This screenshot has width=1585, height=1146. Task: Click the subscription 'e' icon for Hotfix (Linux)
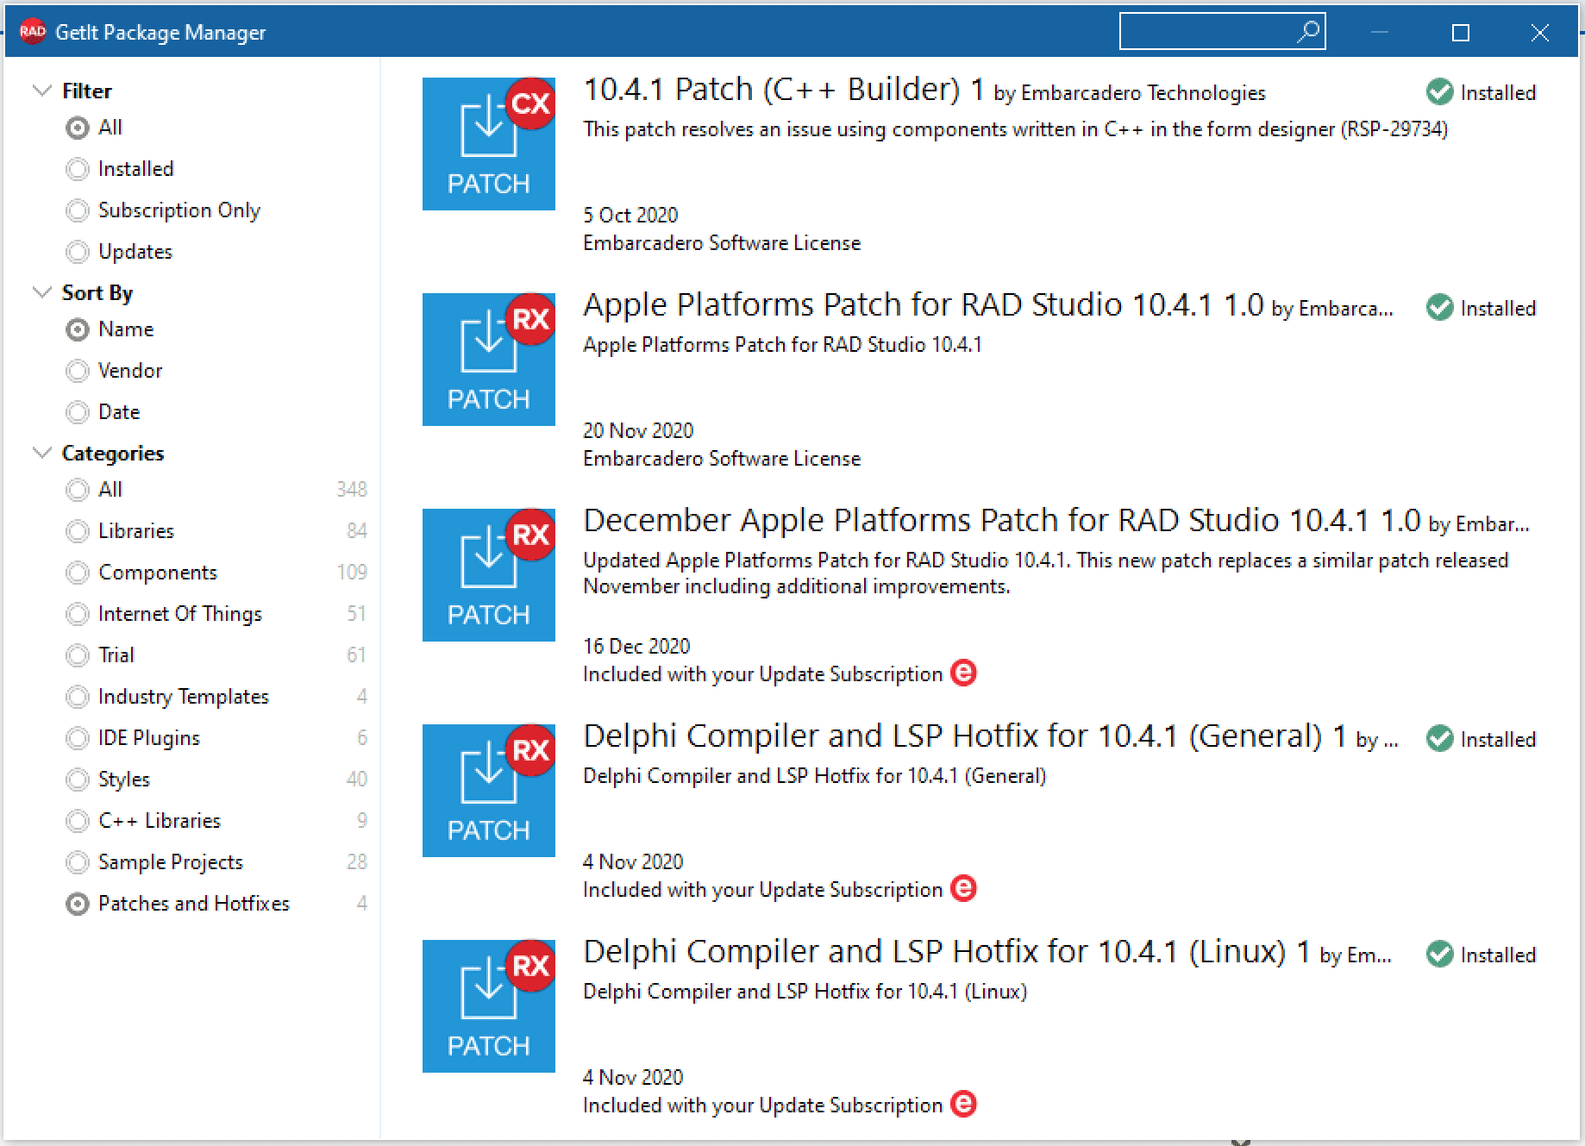[x=963, y=1104]
